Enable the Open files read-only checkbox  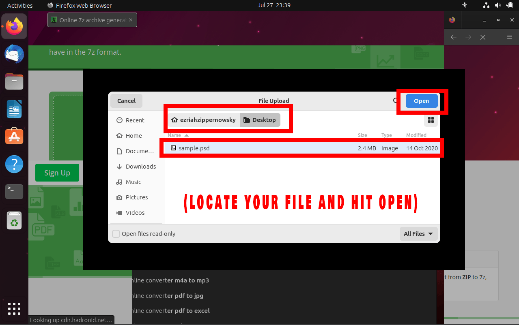(x=116, y=234)
